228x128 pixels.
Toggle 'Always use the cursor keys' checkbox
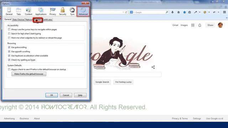[x=9, y=30]
